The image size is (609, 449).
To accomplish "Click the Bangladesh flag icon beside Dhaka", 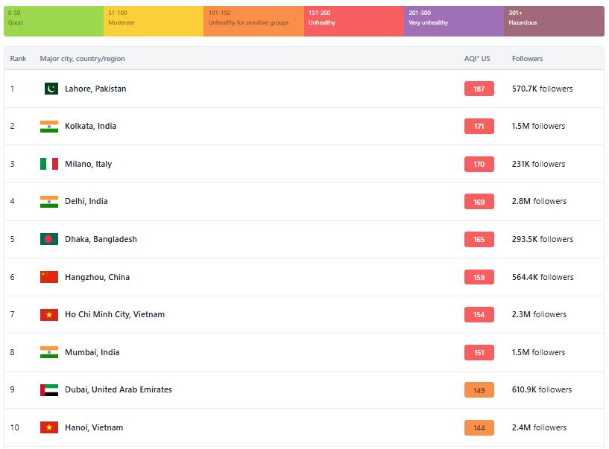I will (49, 239).
